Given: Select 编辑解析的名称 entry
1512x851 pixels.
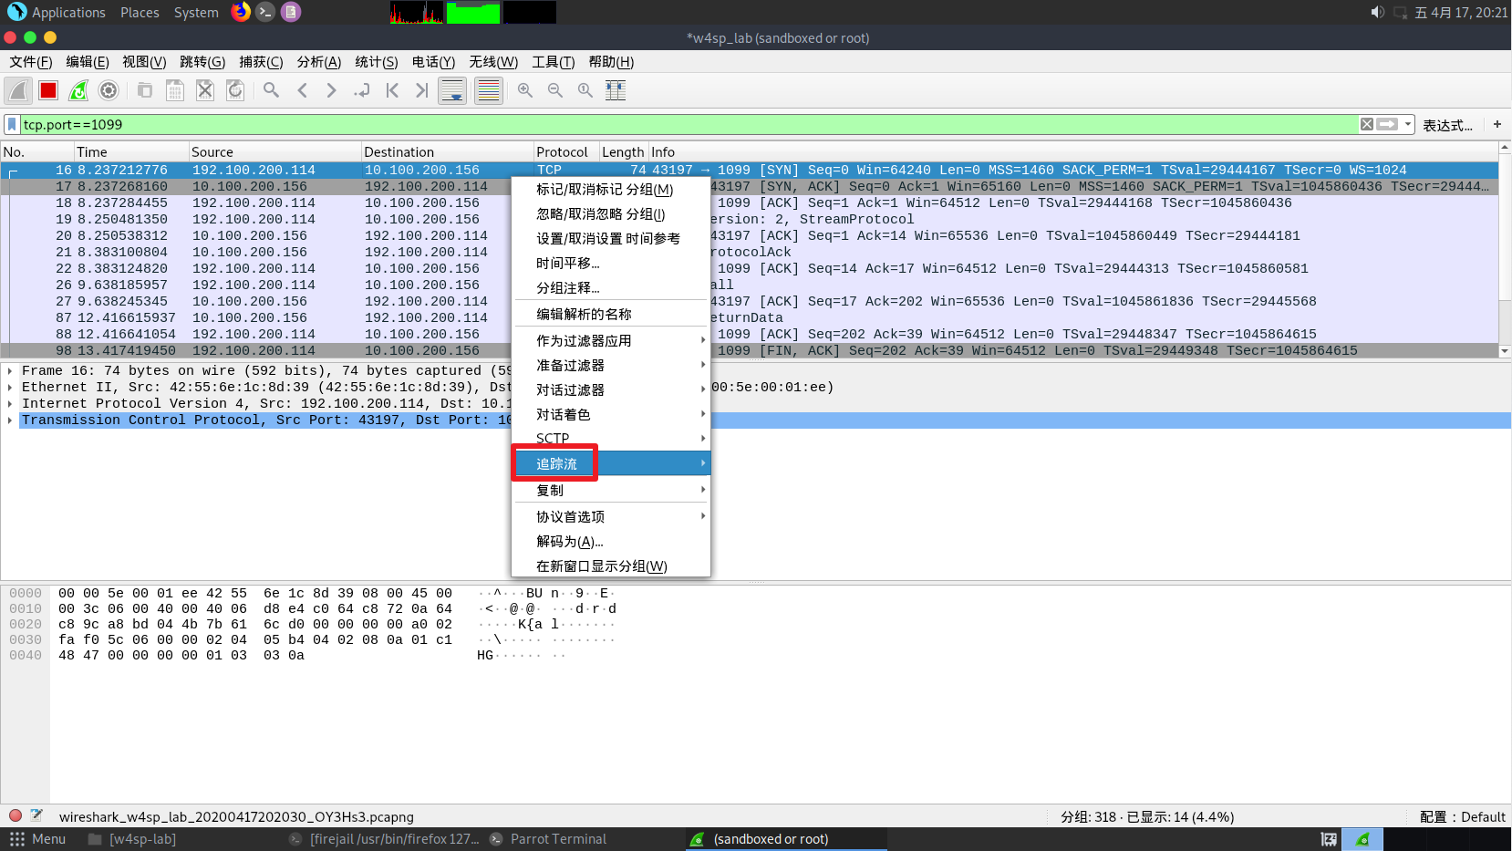Looking at the screenshot, I should pos(610,315).
